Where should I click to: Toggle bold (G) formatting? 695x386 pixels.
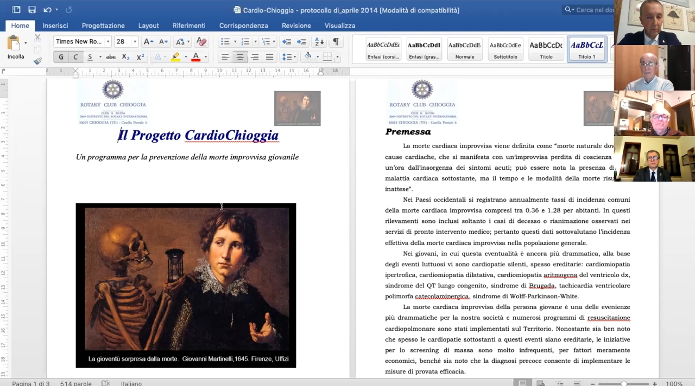(x=61, y=57)
